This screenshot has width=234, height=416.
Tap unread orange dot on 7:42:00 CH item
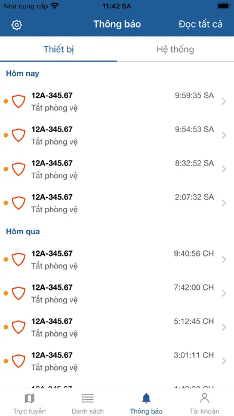[x=6, y=293]
